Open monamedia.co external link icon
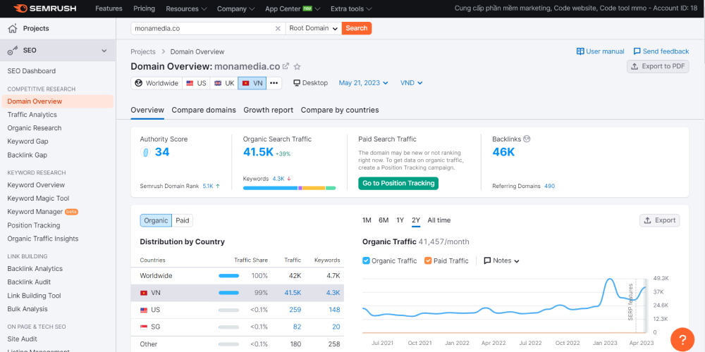The image size is (705, 352). [286, 66]
